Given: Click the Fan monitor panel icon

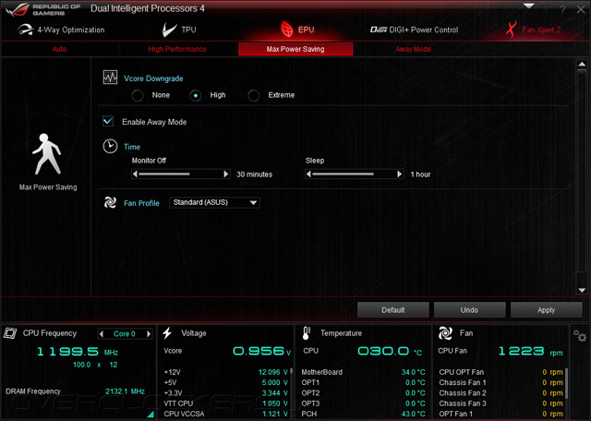Looking at the screenshot, I should 445,333.
